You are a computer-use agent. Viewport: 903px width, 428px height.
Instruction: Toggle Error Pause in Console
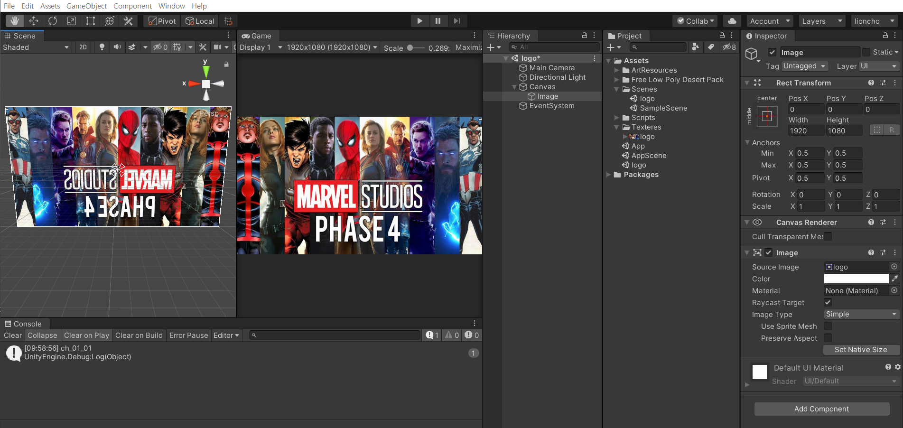pyautogui.click(x=188, y=335)
